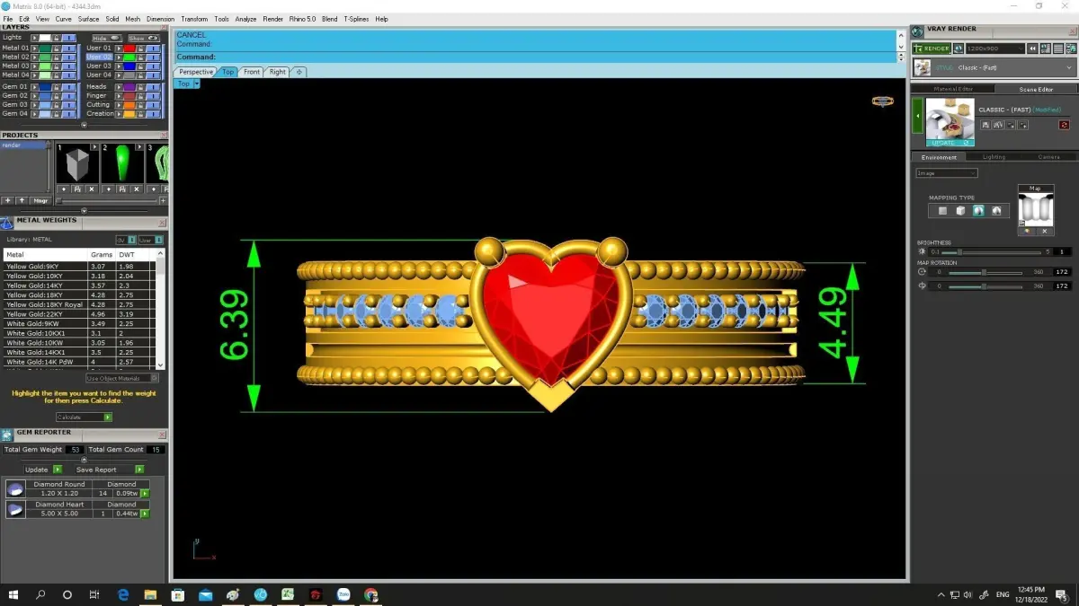1079x606 pixels.
Task: Click green arrow next to 0.09tw
Action: (x=145, y=494)
